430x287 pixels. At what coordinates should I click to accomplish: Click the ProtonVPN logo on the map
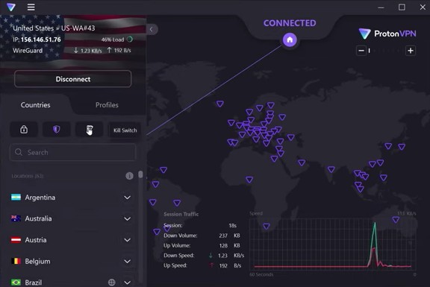coord(387,34)
